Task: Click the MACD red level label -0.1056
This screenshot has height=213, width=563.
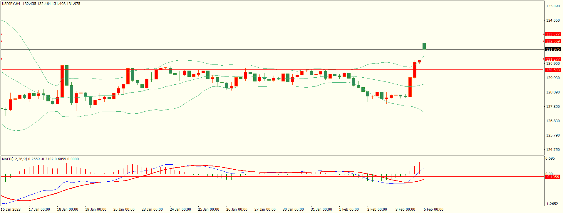Action: click(x=552, y=177)
